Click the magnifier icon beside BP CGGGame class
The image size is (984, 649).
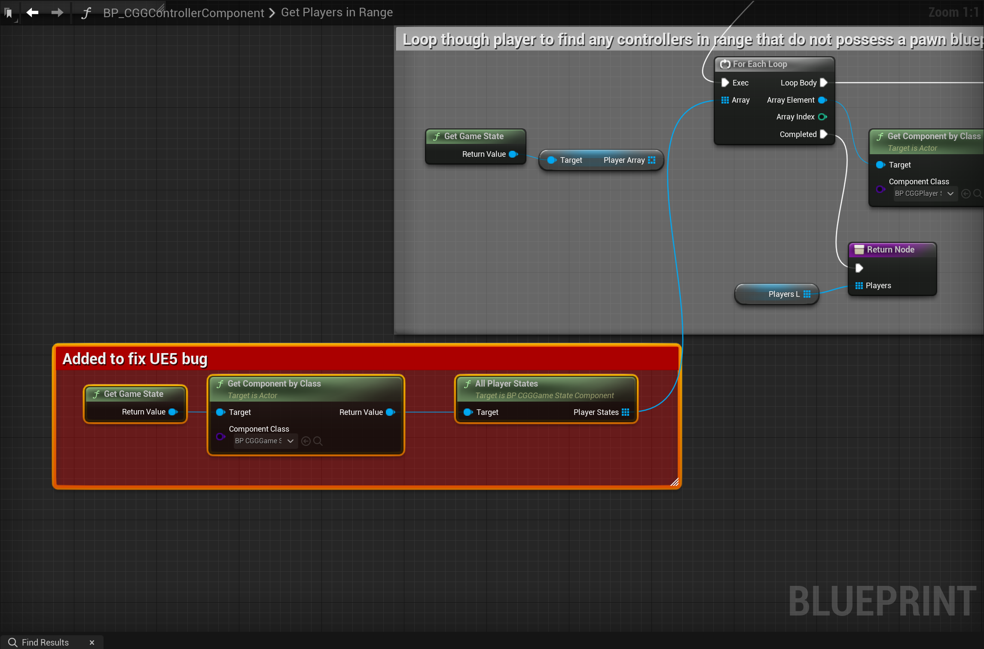(x=318, y=441)
